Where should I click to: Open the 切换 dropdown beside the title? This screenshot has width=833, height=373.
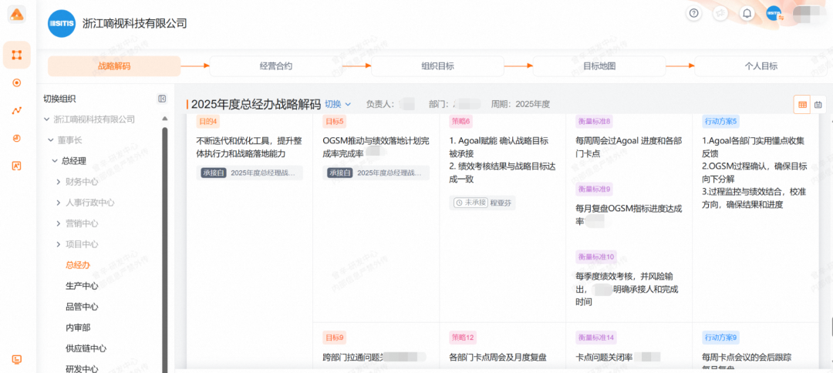(337, 104)
